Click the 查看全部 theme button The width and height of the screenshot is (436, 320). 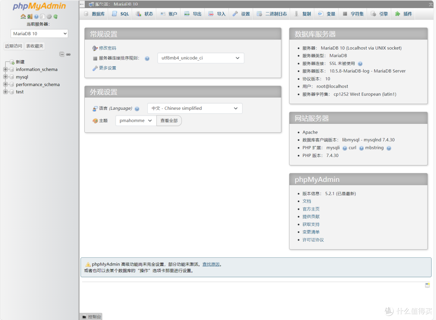(x=169, y=121)
